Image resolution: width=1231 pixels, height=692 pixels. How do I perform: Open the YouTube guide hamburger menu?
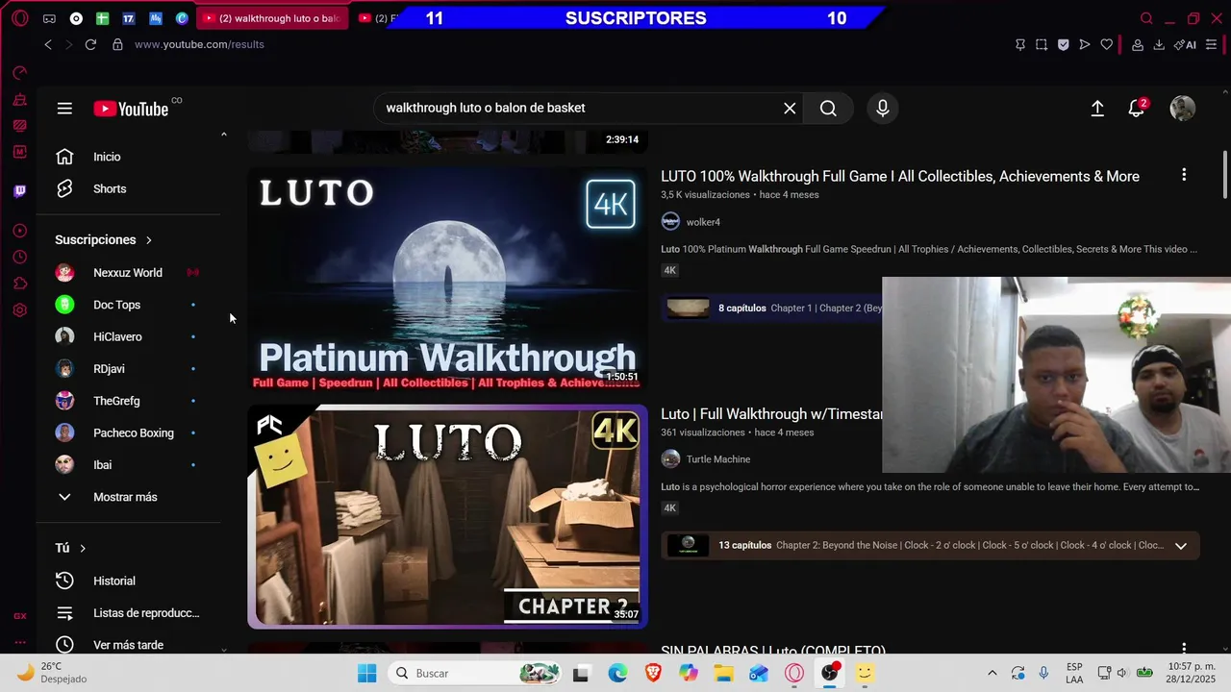point(64,109)
